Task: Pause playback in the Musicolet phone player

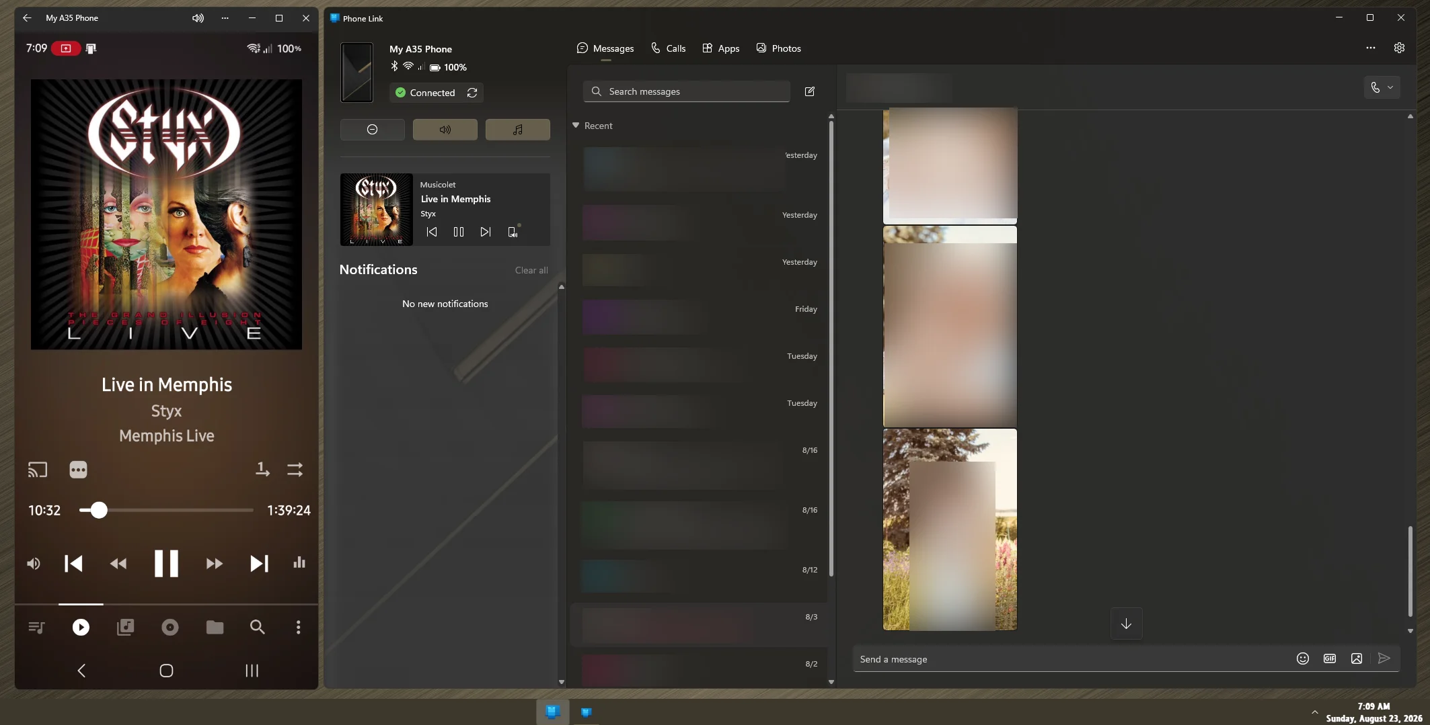Action: (166, 563)
